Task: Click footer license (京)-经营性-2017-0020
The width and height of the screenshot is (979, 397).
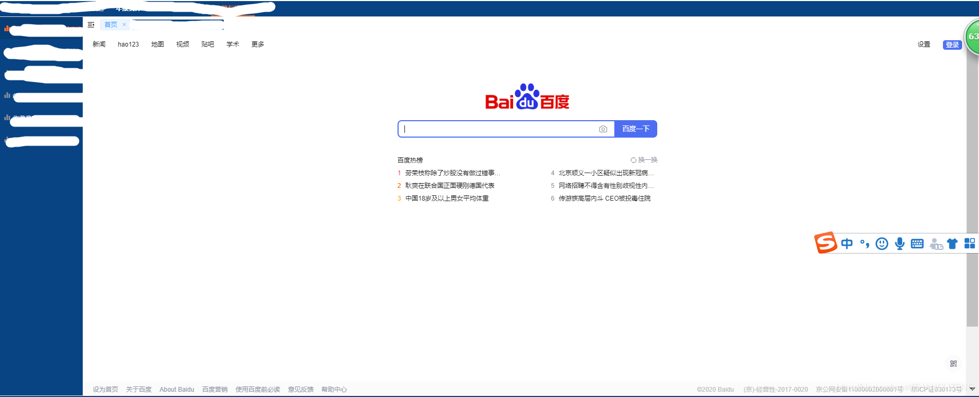Action: point(775,390)
